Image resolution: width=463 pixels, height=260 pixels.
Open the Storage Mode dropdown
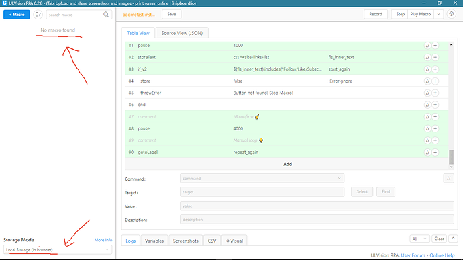58,250
